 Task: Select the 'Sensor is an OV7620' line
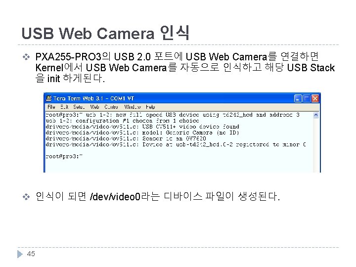point(126,138)
